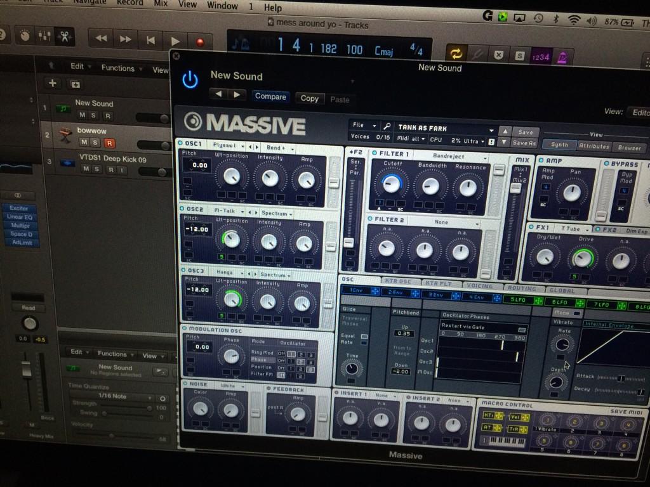Disable record arm on the bowwow track
Image resolution: width=650 pixels, height=487 pixels.
tap(109, 143)
